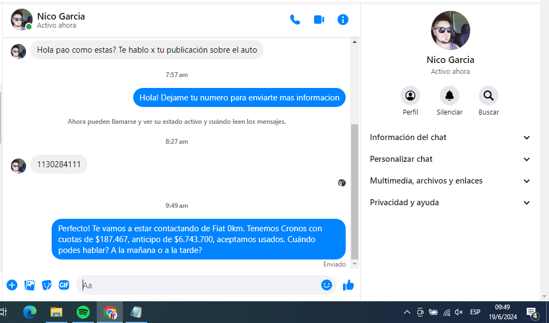Viewport: 549px width, 323px height.
Task: Search in conversation with Buscar
Action: click(489, 96)
